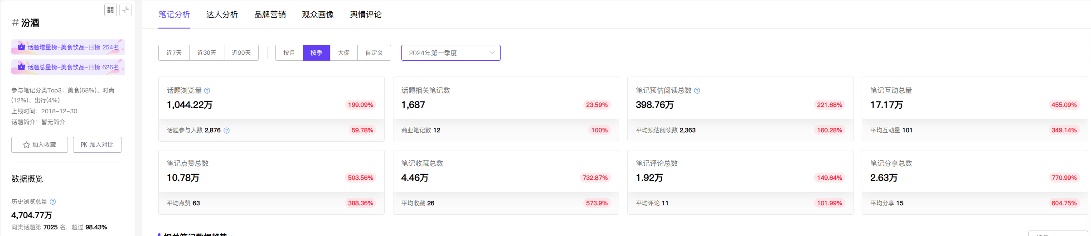Click 平均分享 15 row
1091x236 pixels.
975,203
